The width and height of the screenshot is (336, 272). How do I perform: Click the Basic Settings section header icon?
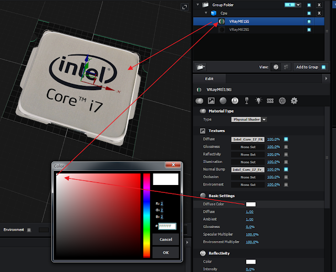tap(203, 195)
